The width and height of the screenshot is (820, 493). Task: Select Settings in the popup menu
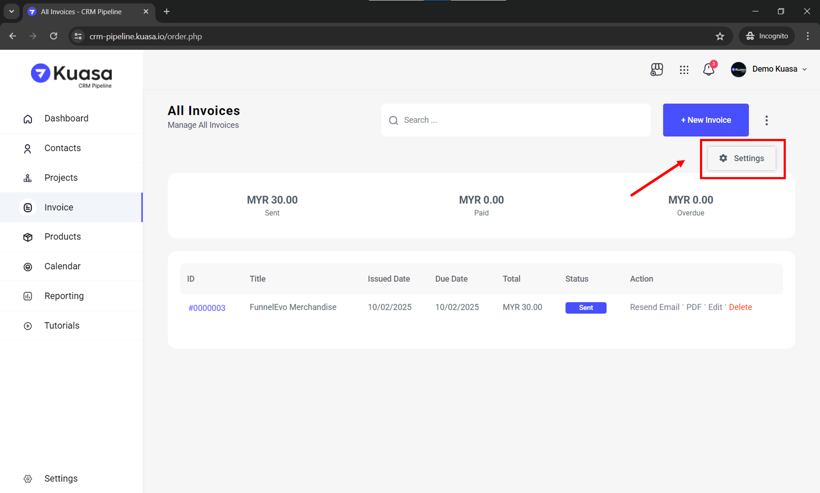pos(742,158)
